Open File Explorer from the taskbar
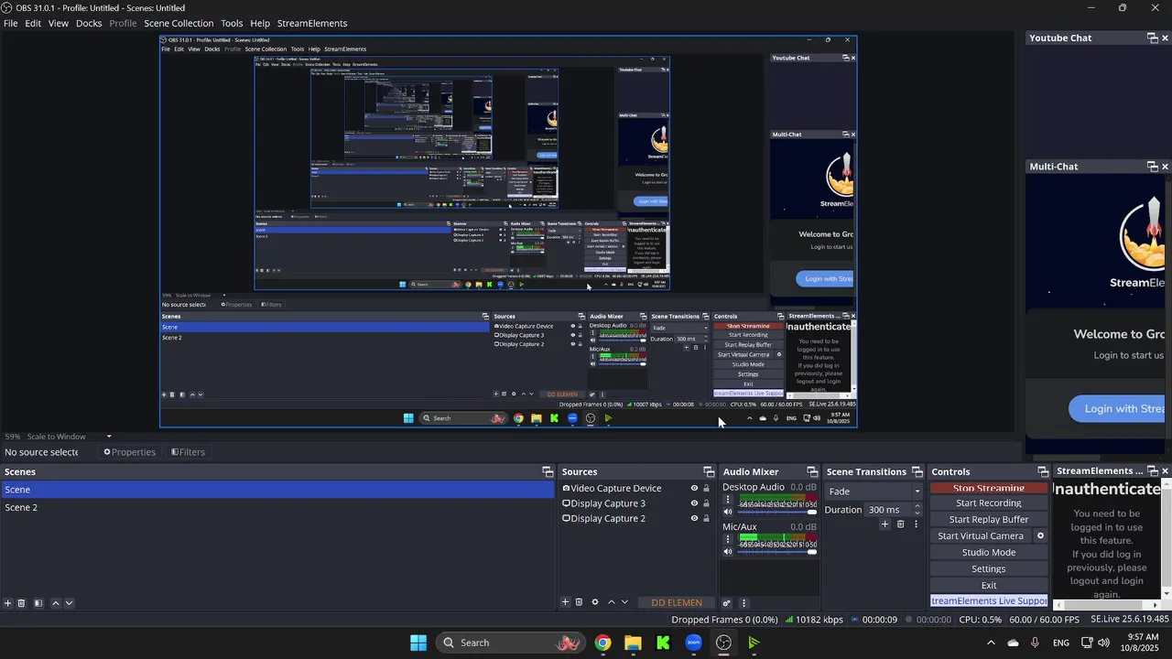The width and height of the screenshot is (1172, 659). point(633,643)
